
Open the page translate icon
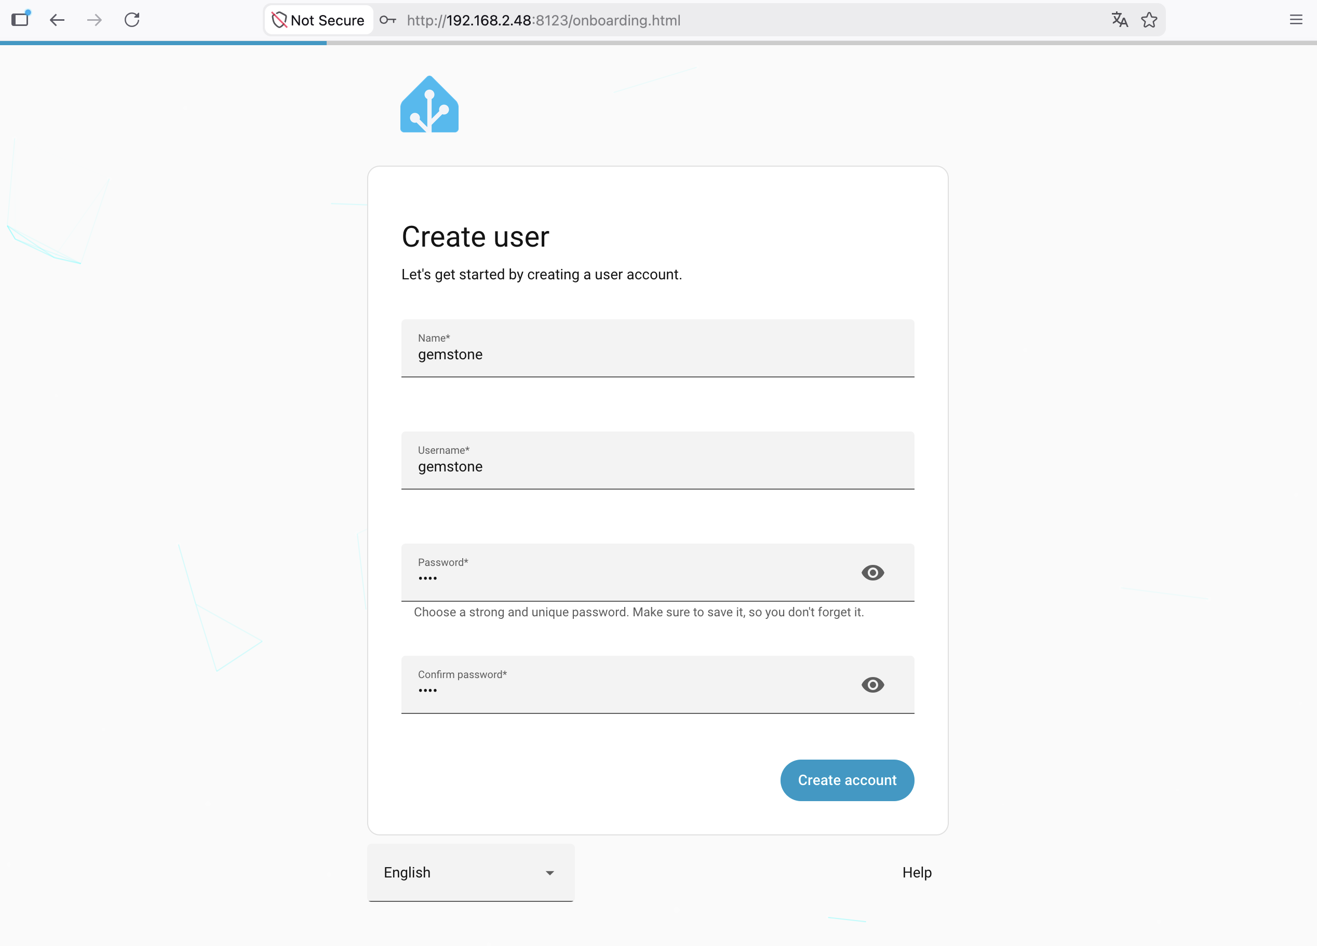point(1120,20)
